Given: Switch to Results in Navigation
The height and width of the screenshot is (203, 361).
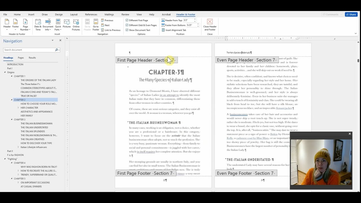Looking at the screenshot, I should (32, 58).
